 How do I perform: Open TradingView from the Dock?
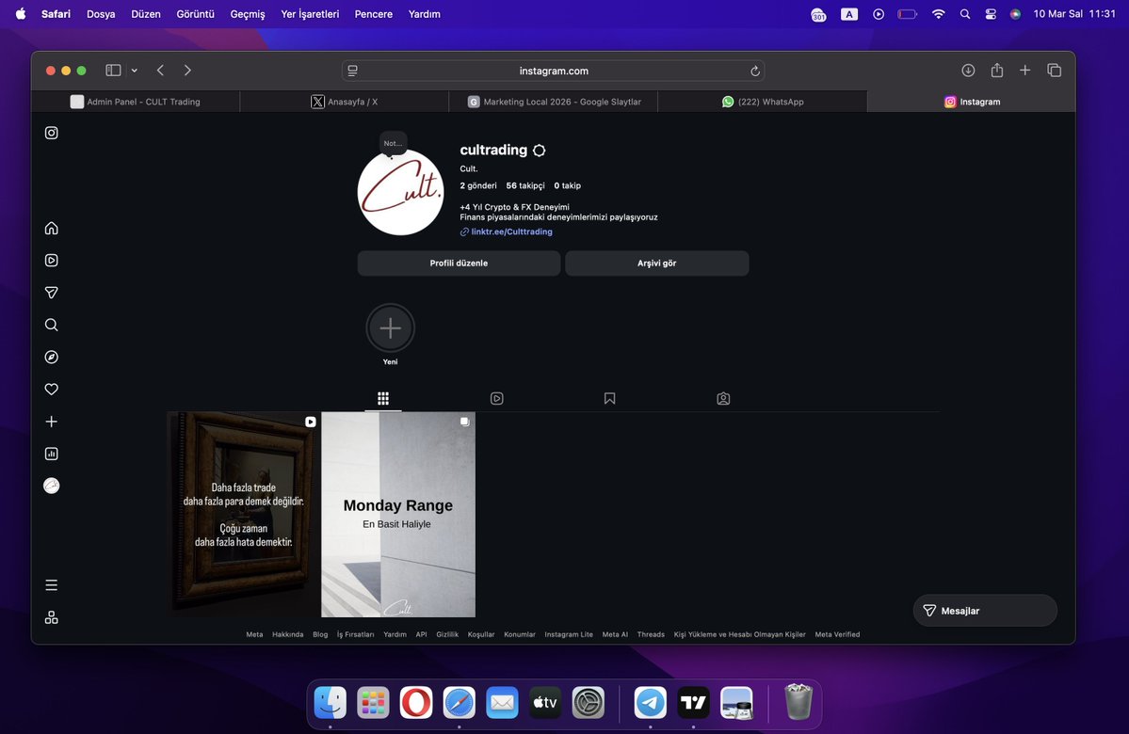pos(693,703)
